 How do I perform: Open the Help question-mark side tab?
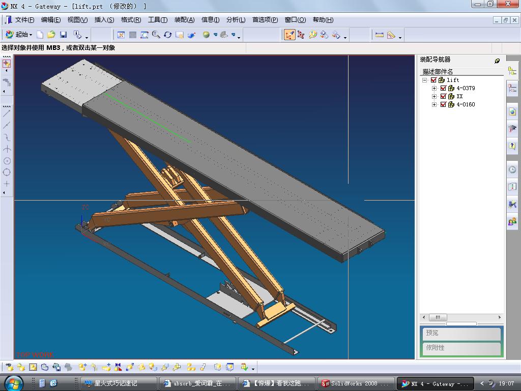tap(512, 146)
